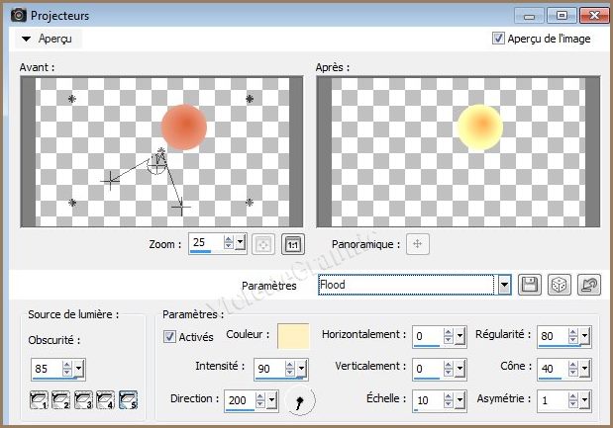Click the Direction angle dial
Screen dimensions: 613x428
click(302, 401)
